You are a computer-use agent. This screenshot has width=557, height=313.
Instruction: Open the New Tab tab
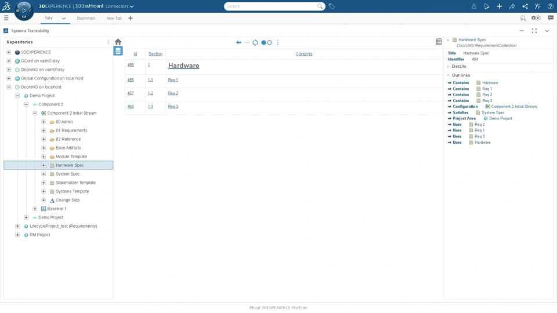114,18
